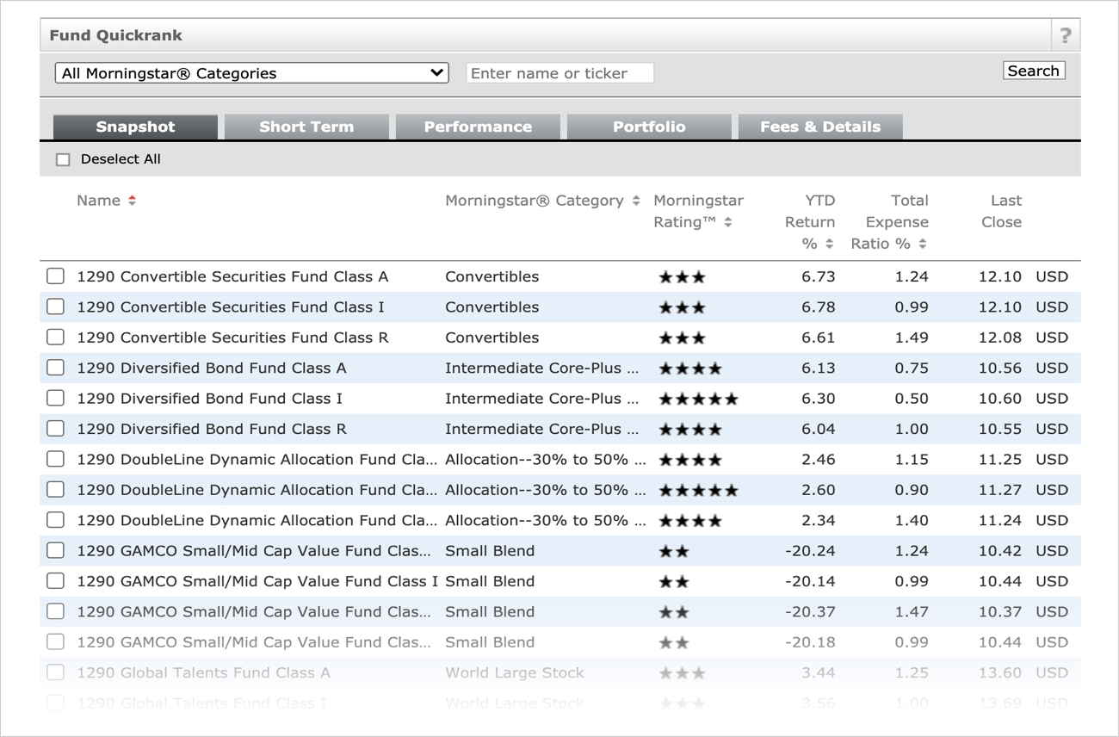The image size is (1119, 737).
Task: Sort by Name column arrows
Action: click(x=132, y=201)
